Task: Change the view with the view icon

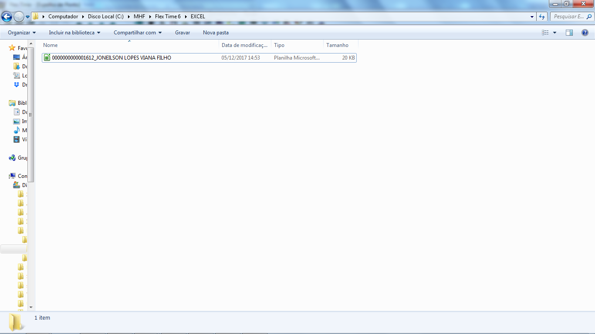Action: point(545,33)
